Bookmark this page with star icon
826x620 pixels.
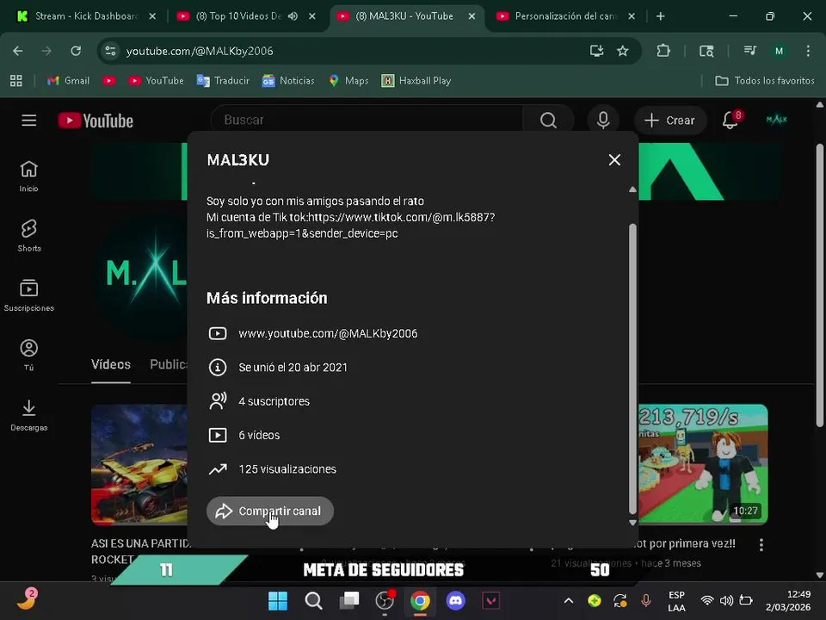point(623,51)
